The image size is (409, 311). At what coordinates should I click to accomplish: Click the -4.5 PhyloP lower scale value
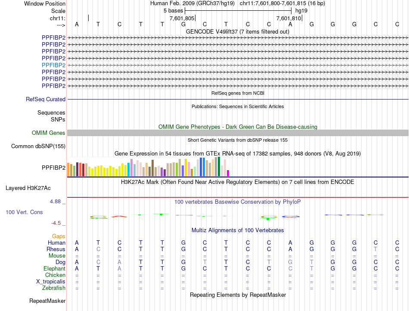point(56,223)
